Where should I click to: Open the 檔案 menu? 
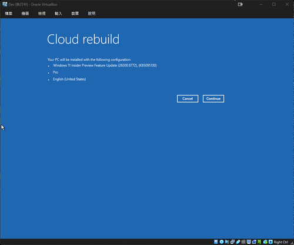(9, 14)
